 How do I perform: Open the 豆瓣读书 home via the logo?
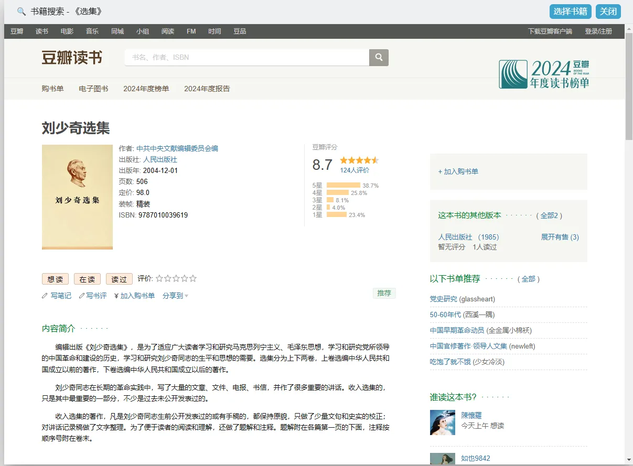click(x=72, y=58)
